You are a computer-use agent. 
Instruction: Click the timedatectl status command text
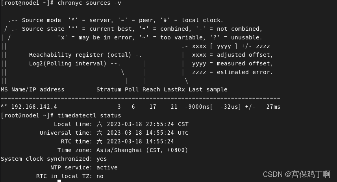pyautogui.click(x=89, y=115)
